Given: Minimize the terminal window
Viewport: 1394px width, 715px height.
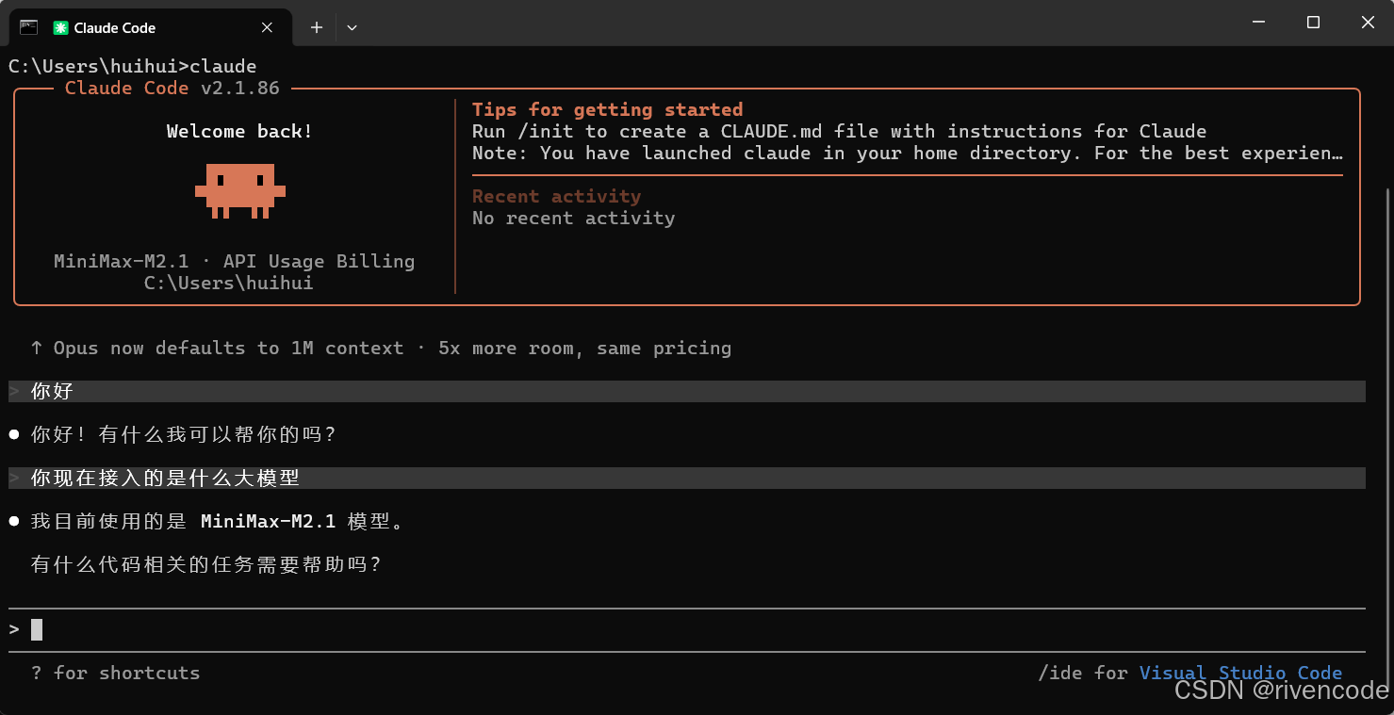Looking at the screenshot, I should pos(1257,22).
